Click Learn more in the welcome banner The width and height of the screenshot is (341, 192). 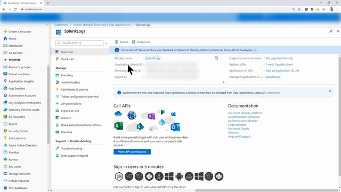pos(273,93)
